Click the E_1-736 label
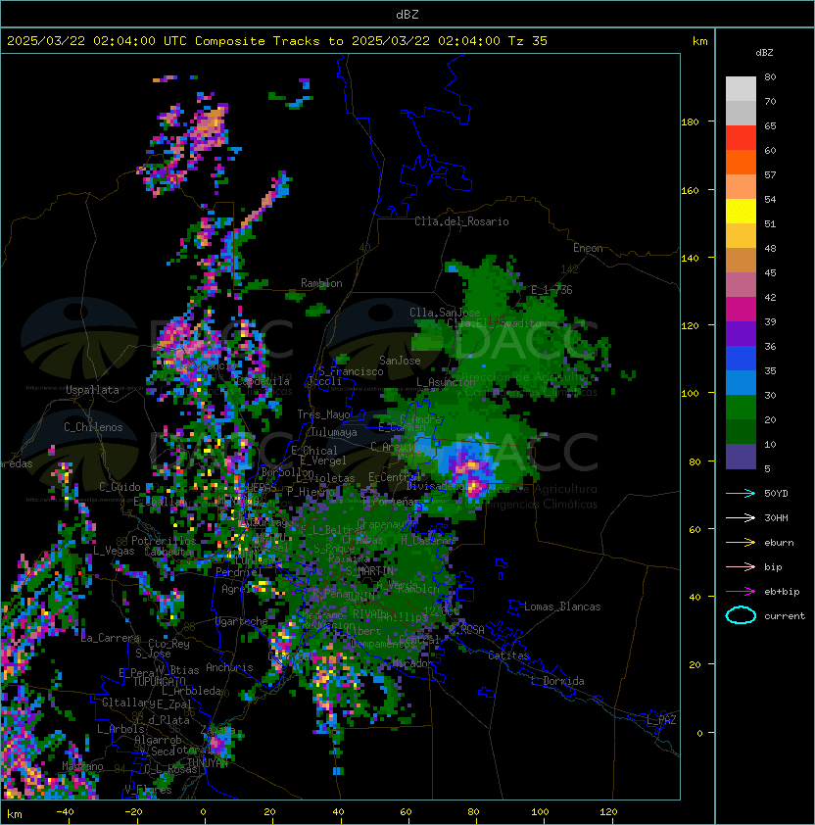The width and height of the screenshot is (815, 825). coord(551,290)
